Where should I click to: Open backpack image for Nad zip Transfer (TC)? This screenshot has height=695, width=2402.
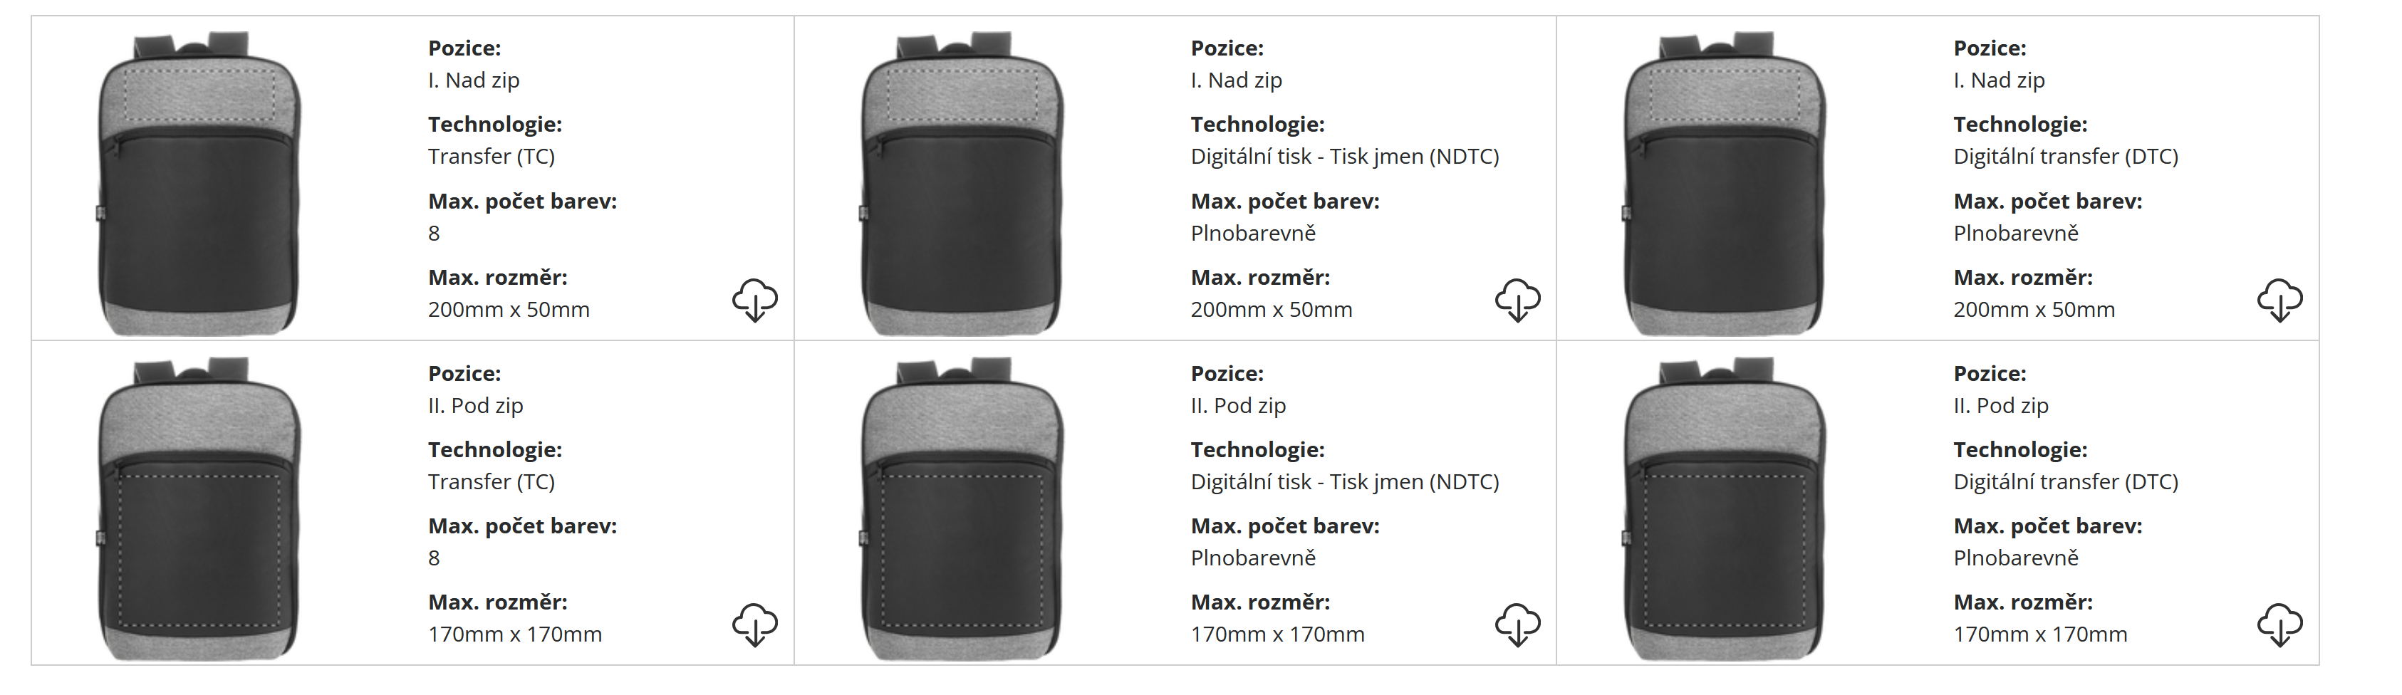point(199,182)
